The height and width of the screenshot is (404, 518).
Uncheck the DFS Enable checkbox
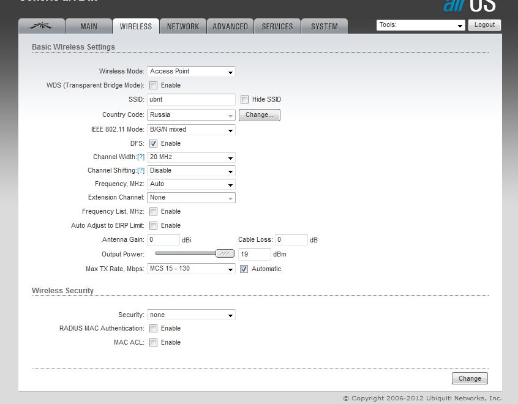point(154,144)
